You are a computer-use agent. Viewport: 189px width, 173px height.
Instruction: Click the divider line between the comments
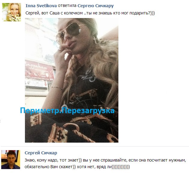click(x=95, y=147)
